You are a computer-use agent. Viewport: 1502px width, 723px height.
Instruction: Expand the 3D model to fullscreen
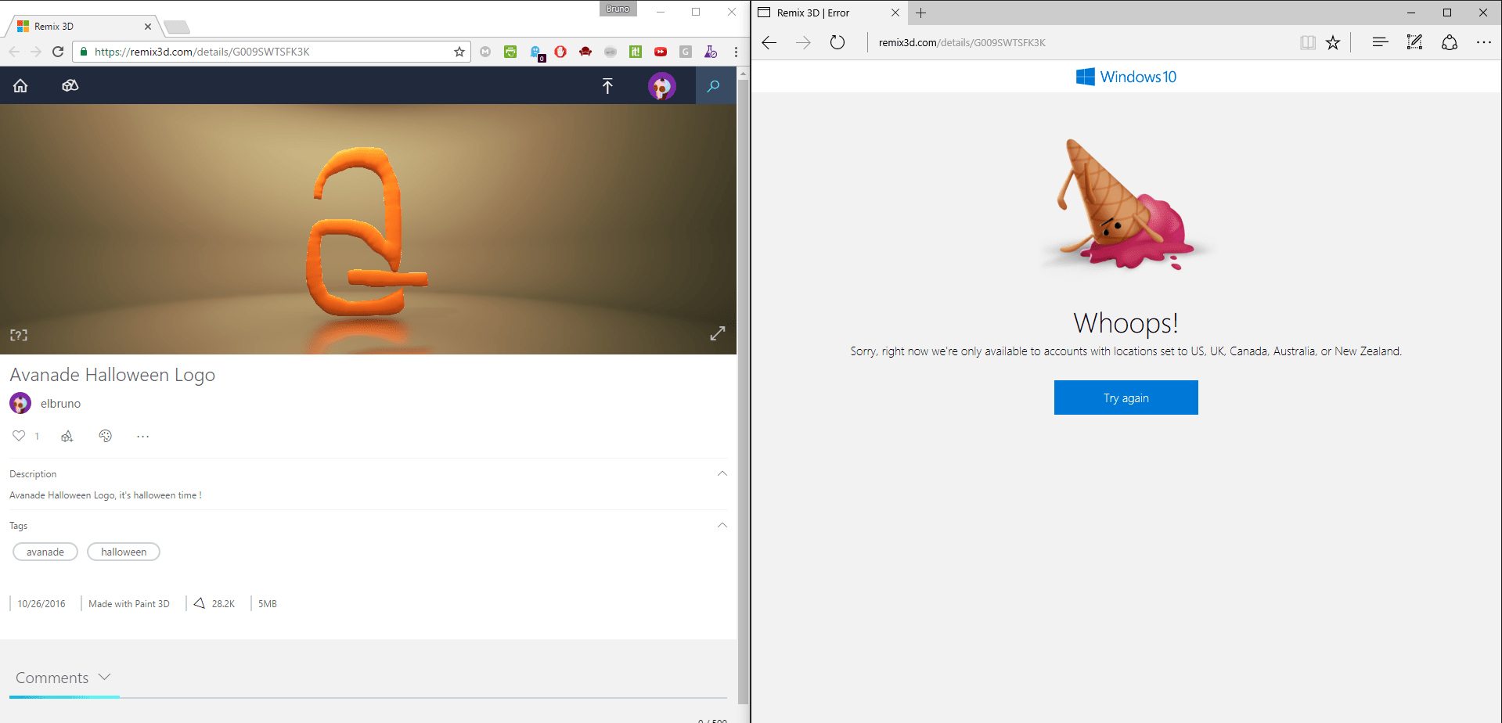tap(717, 333)
